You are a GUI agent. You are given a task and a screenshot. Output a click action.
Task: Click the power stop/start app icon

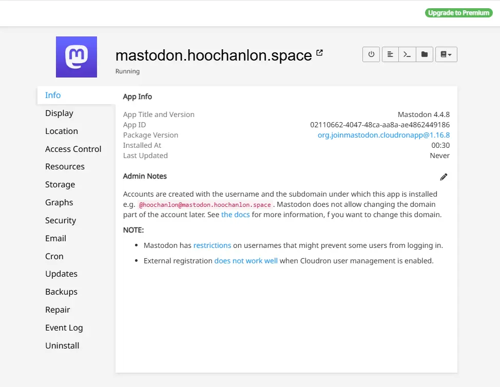coord(371,54)
